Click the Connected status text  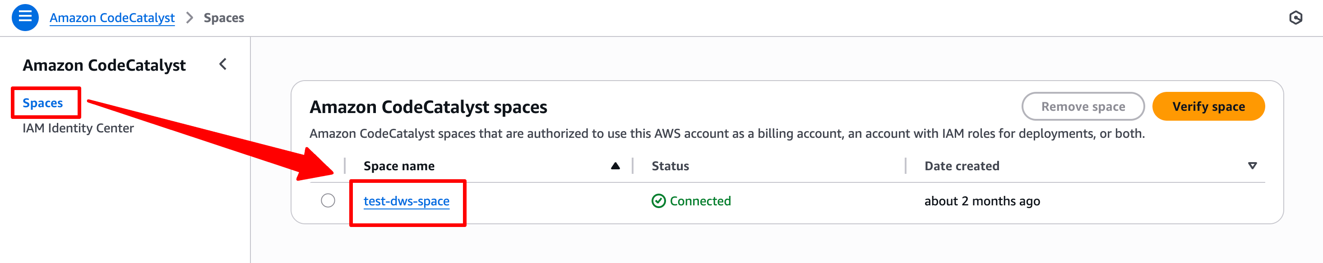(700, 201)
